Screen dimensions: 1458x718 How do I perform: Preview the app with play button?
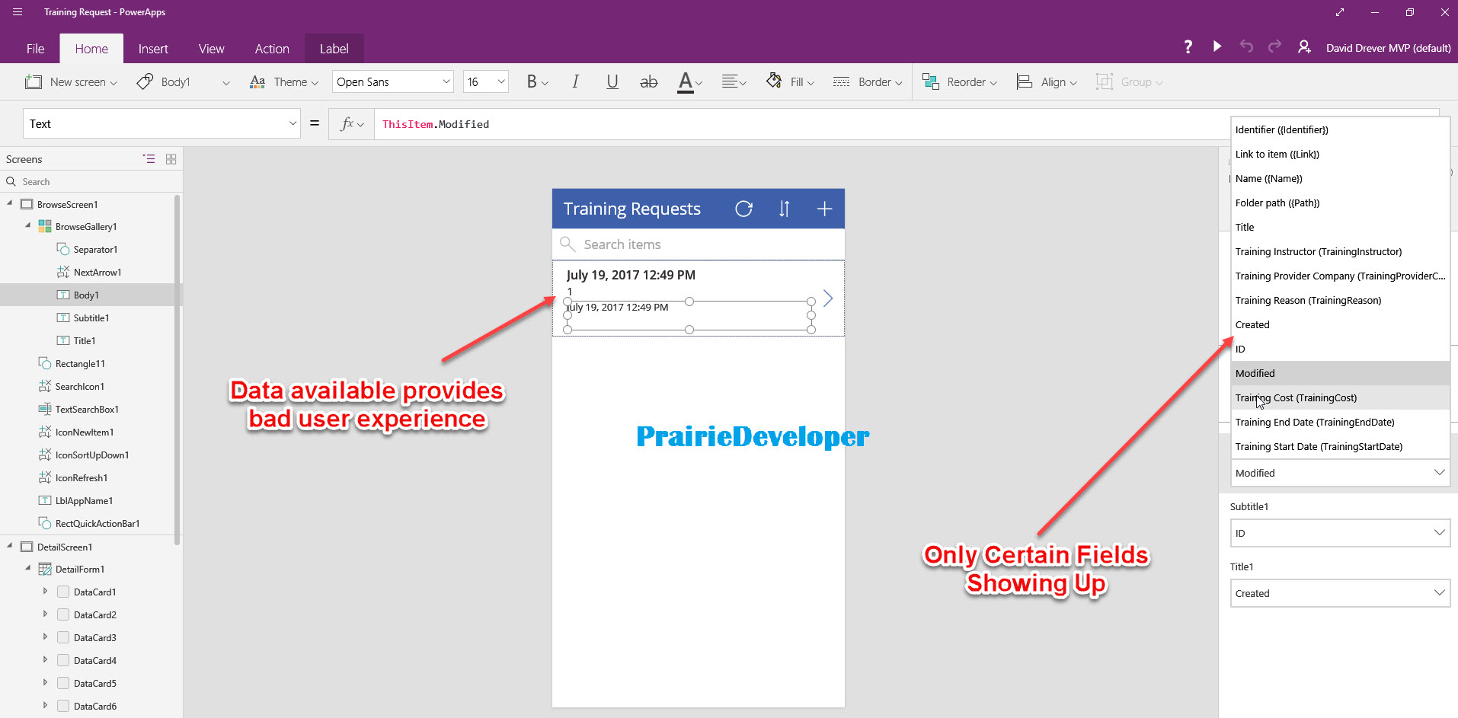coord(1217,46)
